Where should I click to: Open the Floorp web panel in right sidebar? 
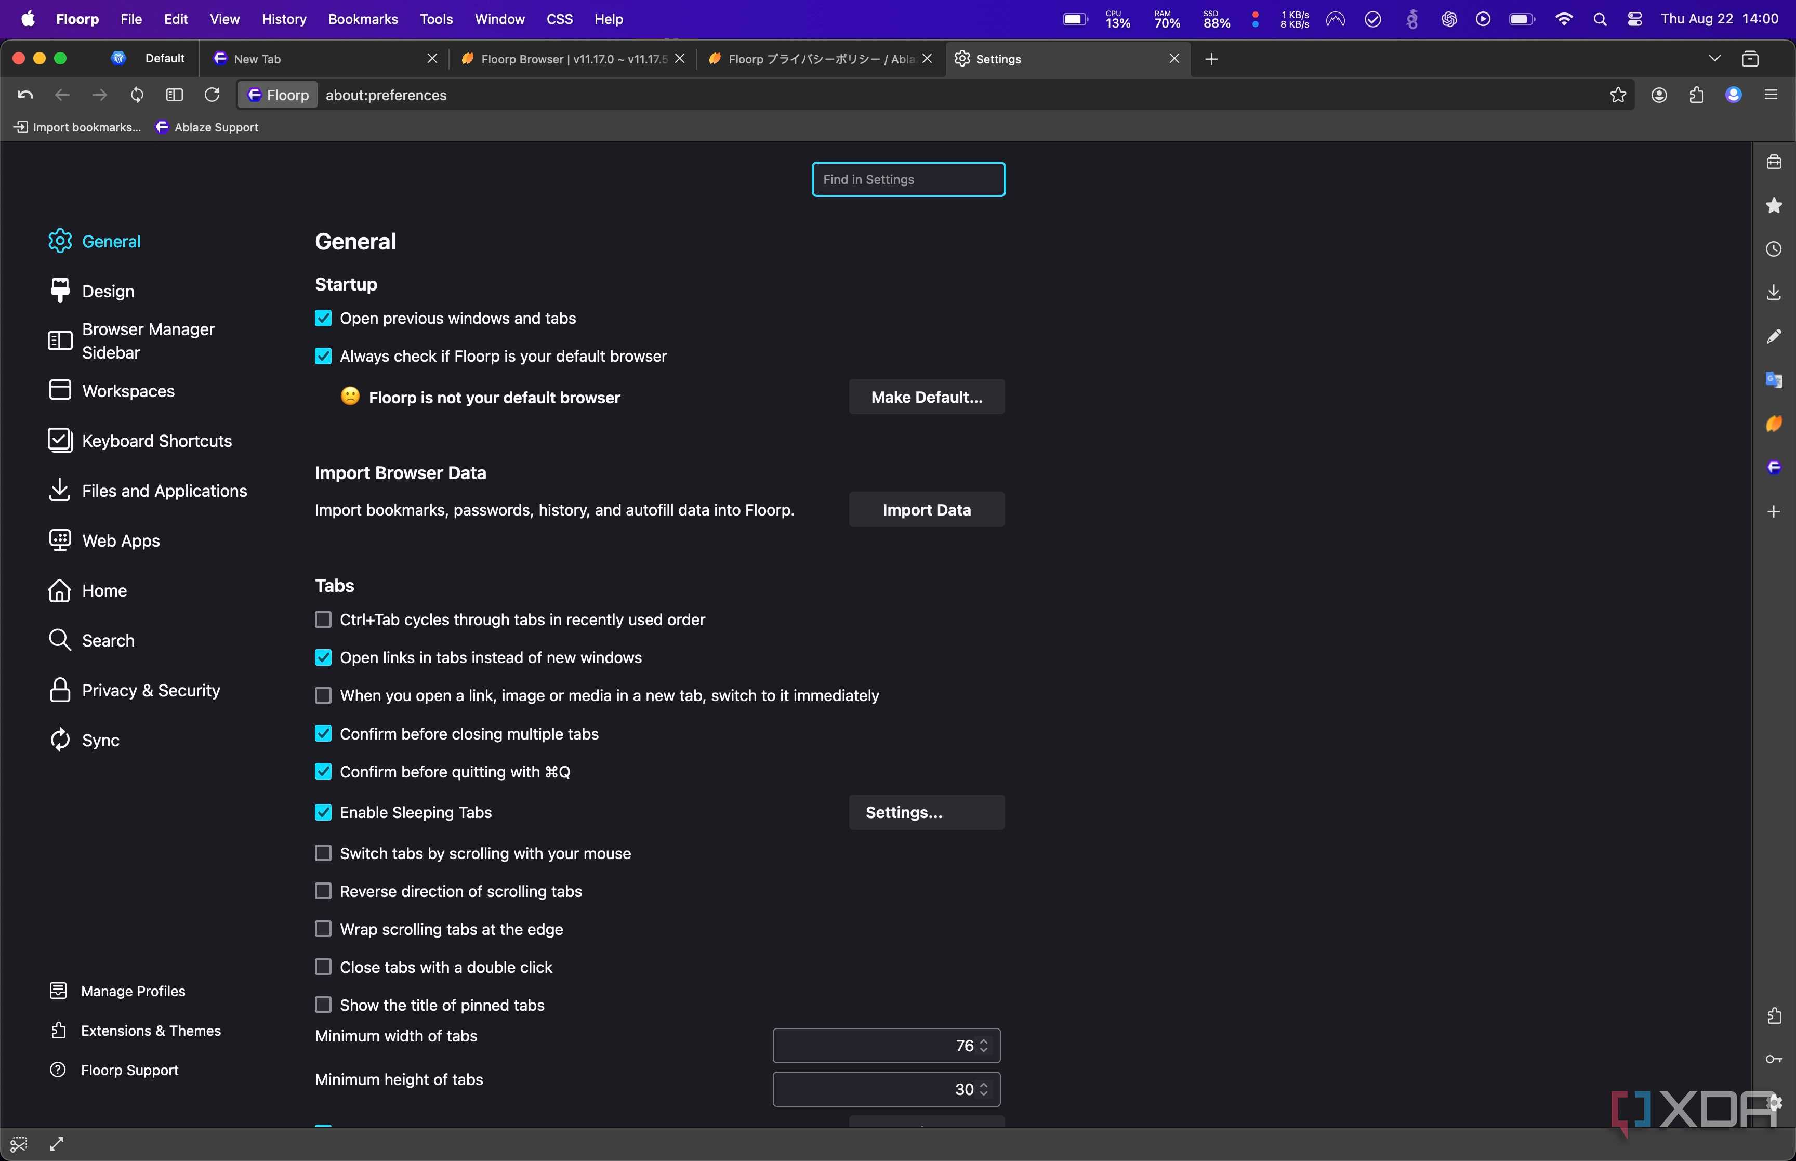pos(1774,467)
